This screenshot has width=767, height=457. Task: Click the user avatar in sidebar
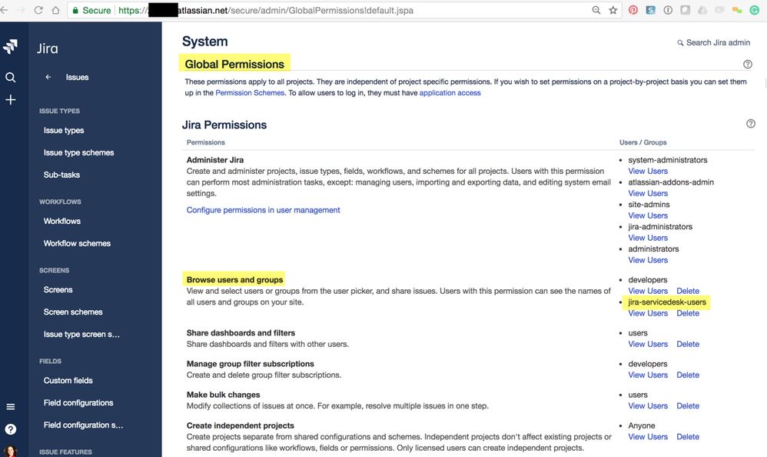pyautogui.click(x=10, y=452)
